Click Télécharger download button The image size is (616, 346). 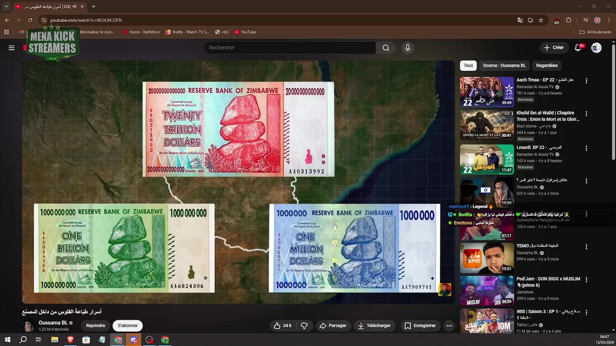[374, 325]
